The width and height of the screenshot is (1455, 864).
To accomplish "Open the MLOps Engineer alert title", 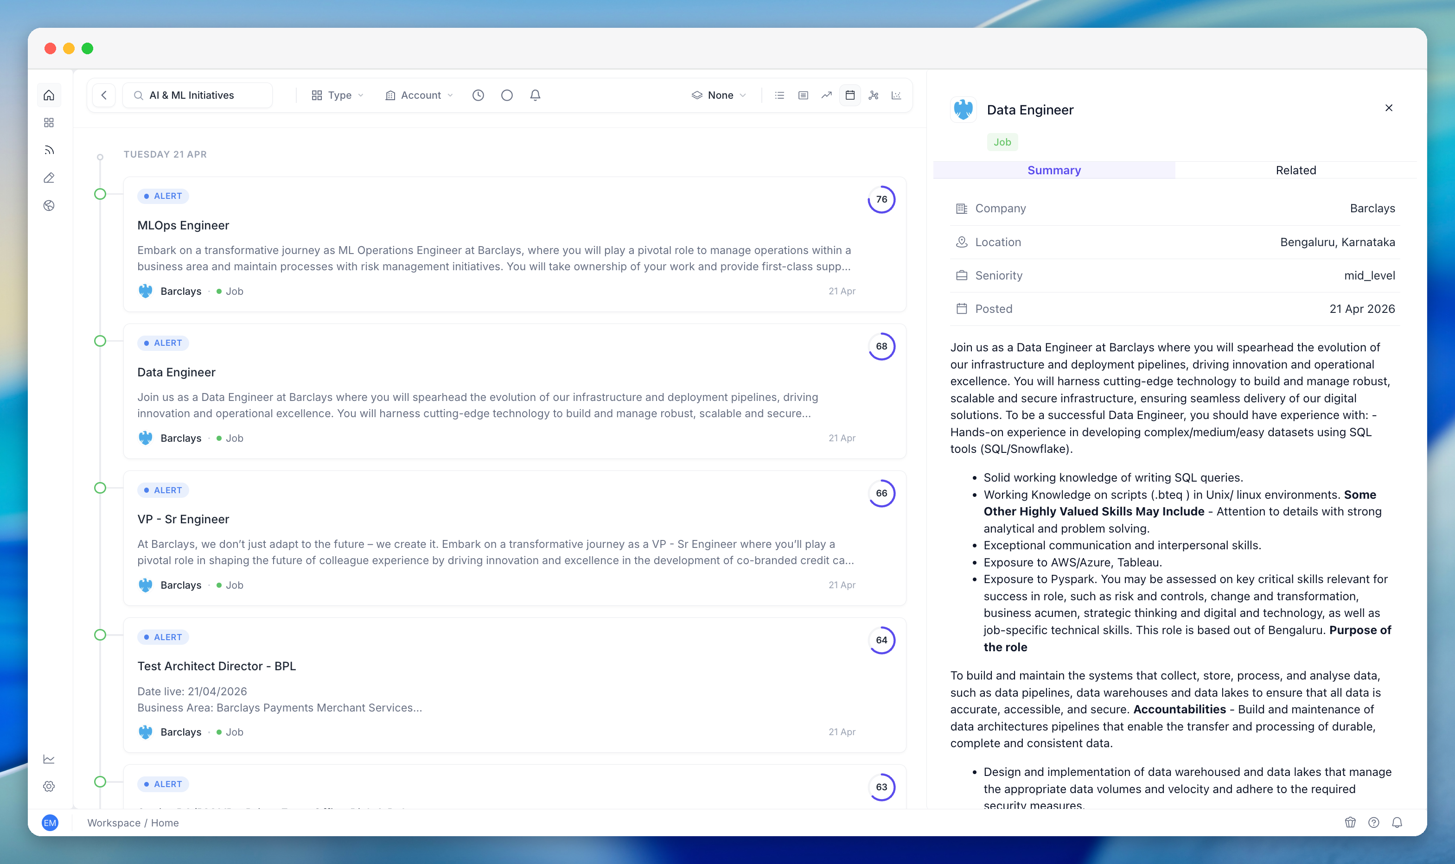I will click(184, 225).
